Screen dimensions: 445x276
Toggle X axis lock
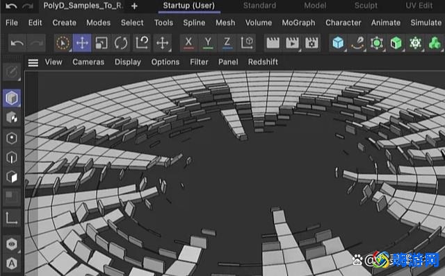pyautogui.click(x=188, y=43)
